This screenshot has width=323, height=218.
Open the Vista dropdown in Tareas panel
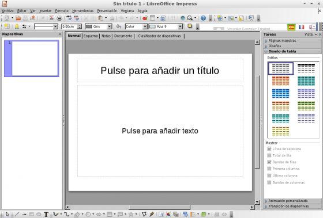tap(311, 35)
